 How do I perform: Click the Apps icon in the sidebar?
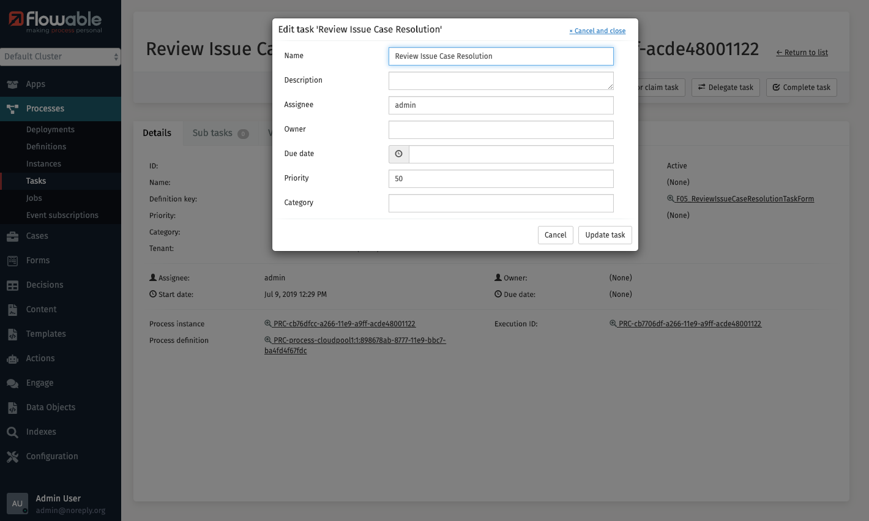[12, 84]
